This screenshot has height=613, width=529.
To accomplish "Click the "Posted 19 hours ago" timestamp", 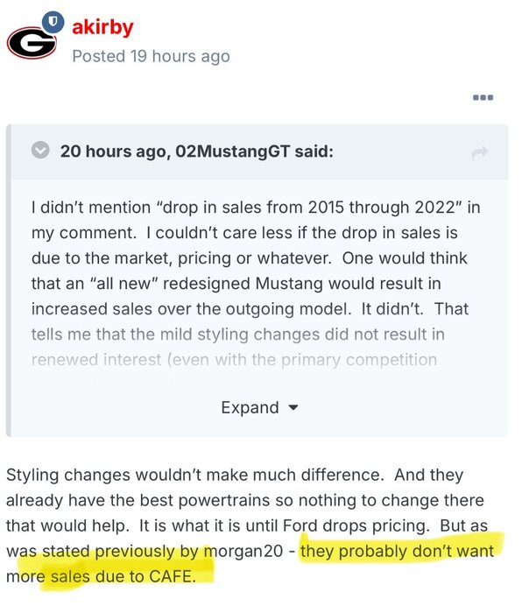I will click(x=151, y=56).
